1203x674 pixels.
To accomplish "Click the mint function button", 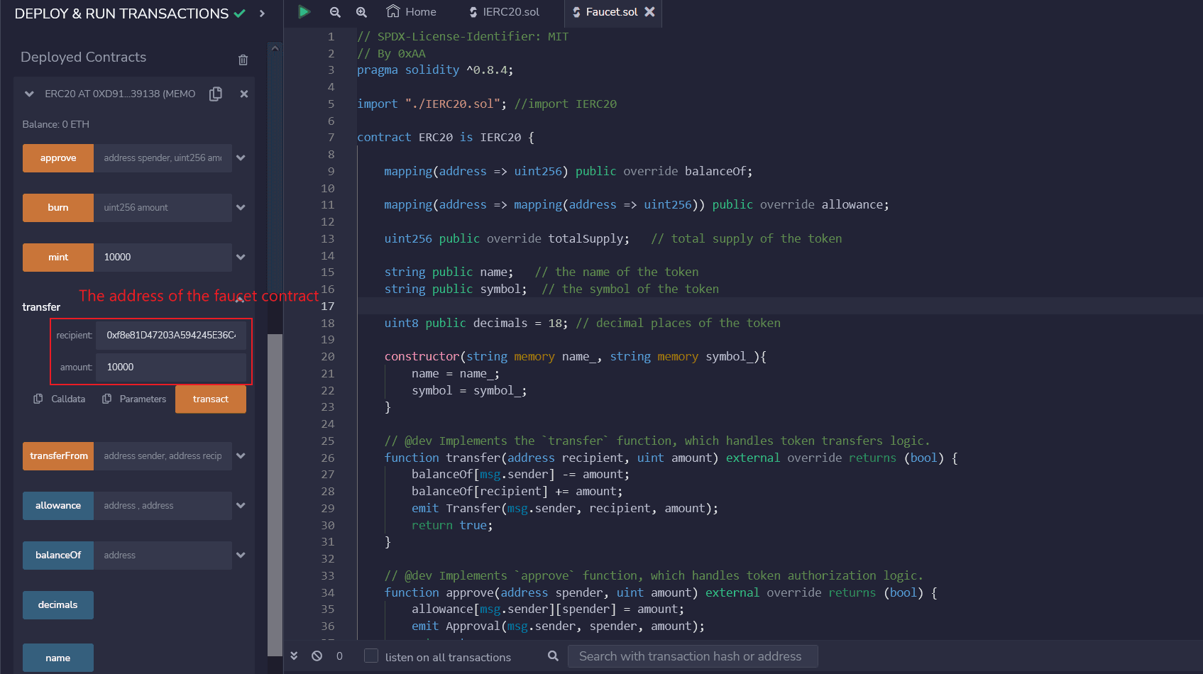I will tap(58, 258).
